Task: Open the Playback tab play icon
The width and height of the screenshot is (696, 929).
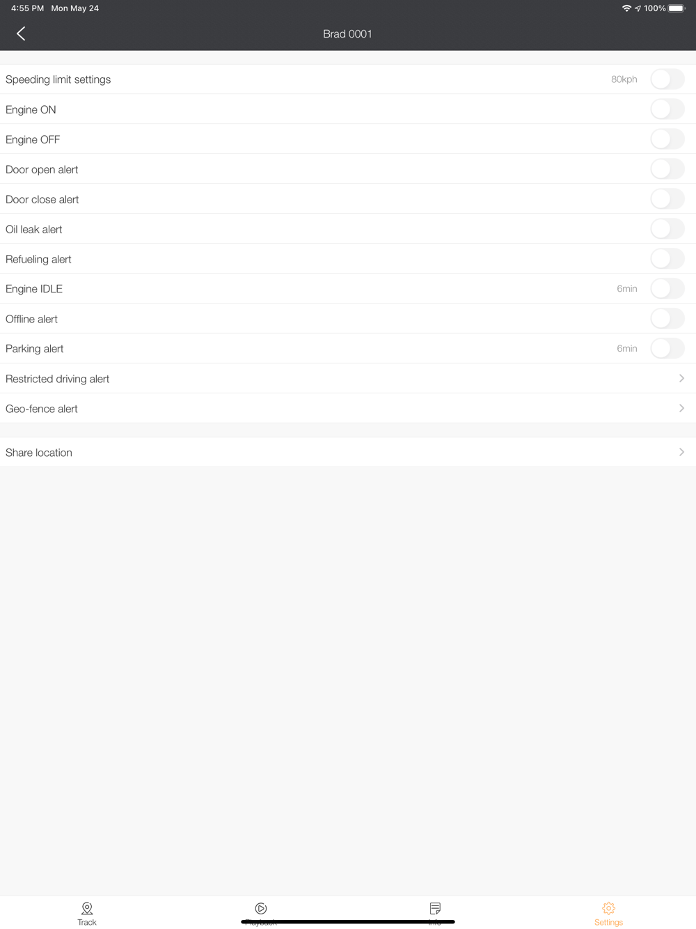Action: (x=261, y=908)
